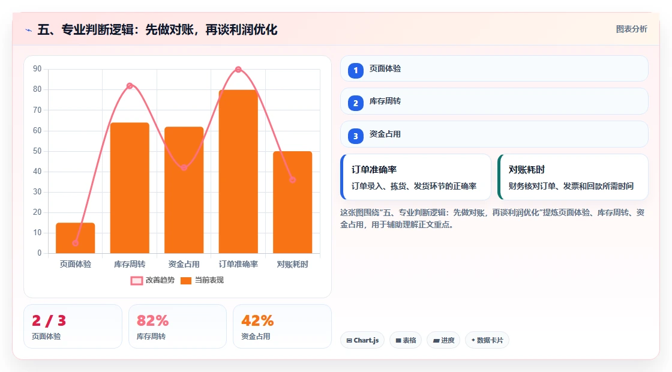Click the chart summary paragraph text

coord(493,218)
